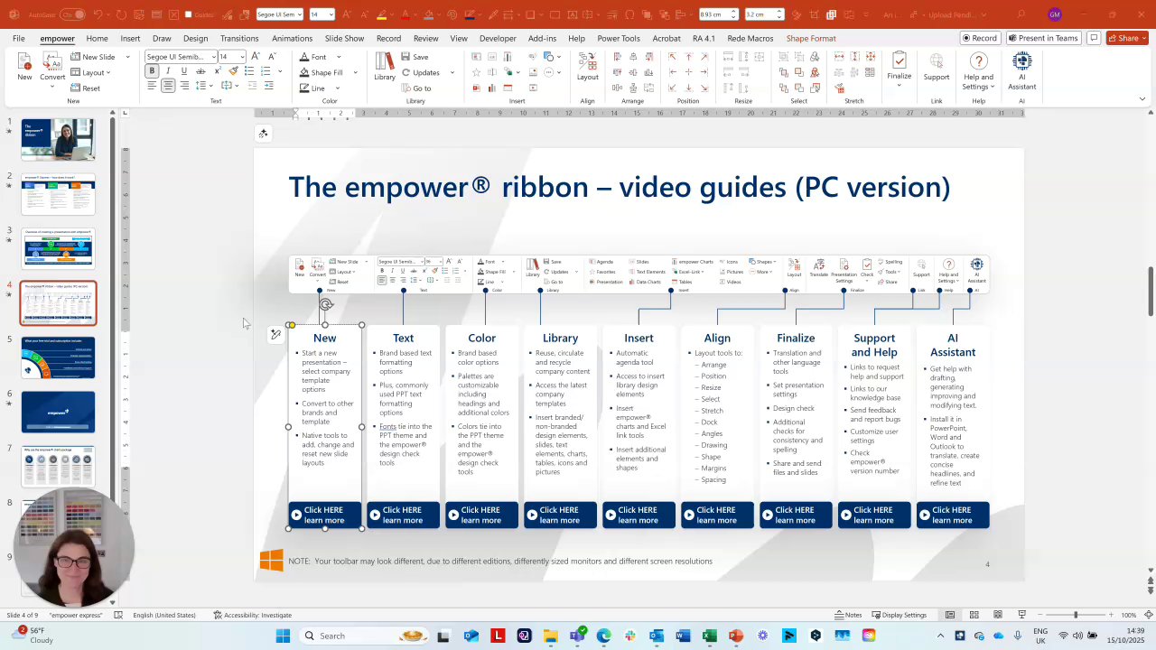Open the Align Layout tool
The width and height of the screenshot is (1156, 650).
pos(588,68)
